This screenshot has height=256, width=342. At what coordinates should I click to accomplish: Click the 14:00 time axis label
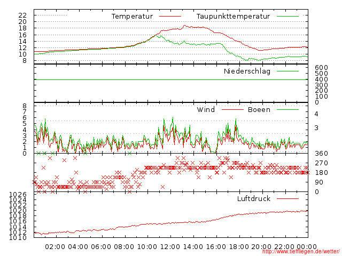click(193, 247)
